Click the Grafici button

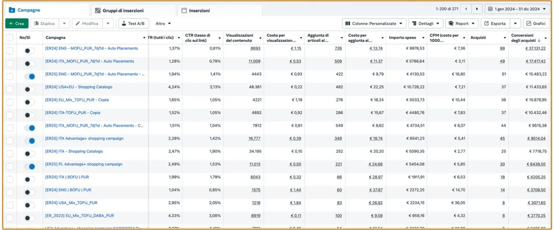[536, 24]
